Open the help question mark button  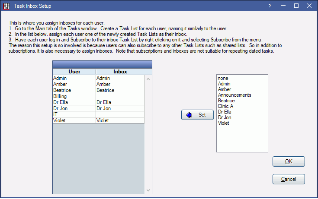pos(270,6)
